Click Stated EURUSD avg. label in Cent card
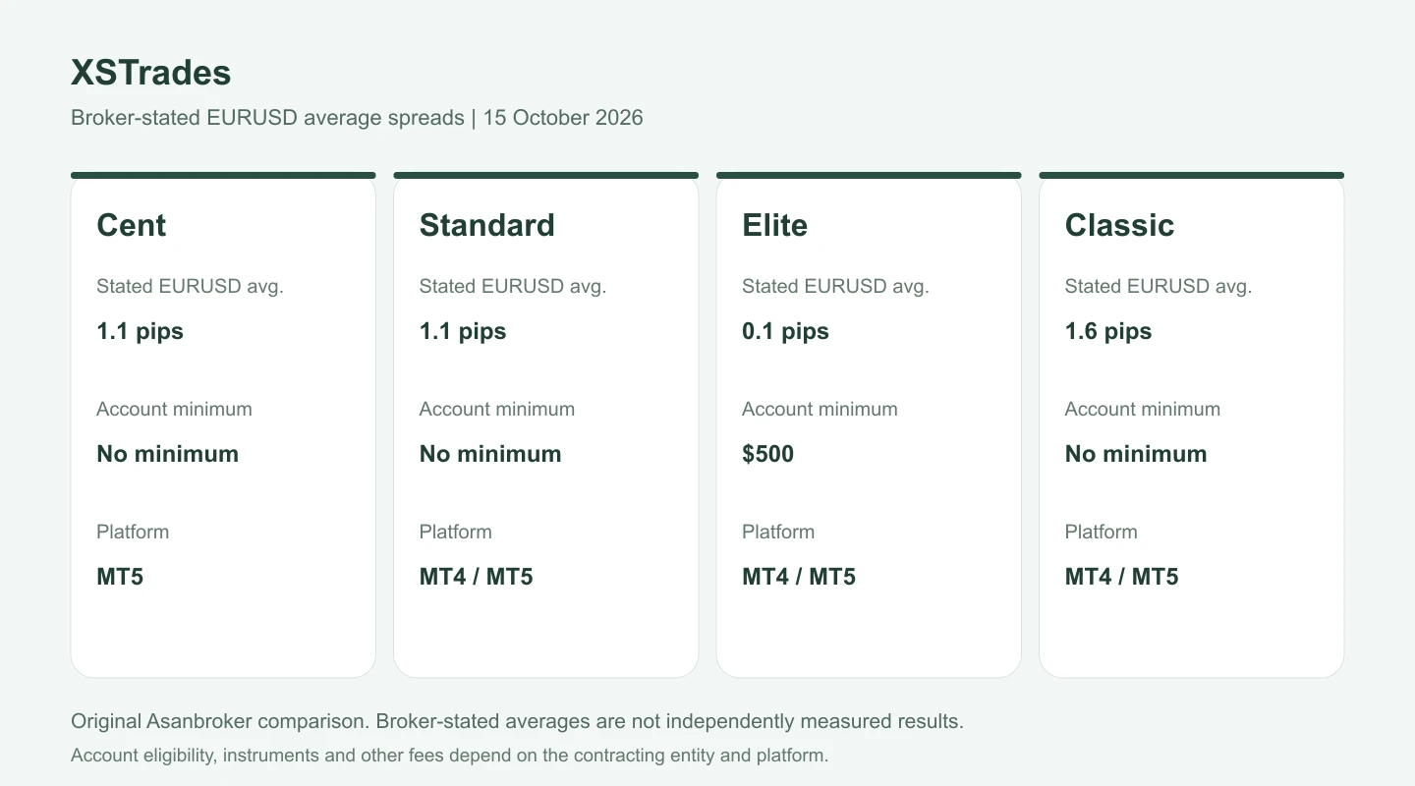This screenshot has height=786, width=1415. 190,287
